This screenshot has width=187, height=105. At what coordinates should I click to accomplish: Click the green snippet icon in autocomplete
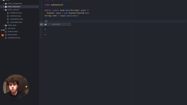[x=41, y=24]
